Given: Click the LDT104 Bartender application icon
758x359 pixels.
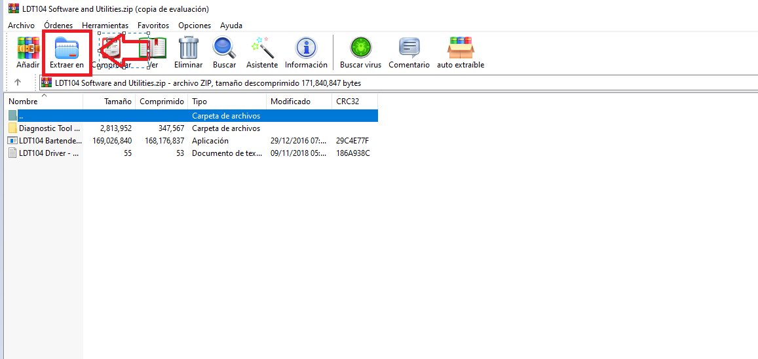Looking at the screenshot, I should click(x=12, y=141).
